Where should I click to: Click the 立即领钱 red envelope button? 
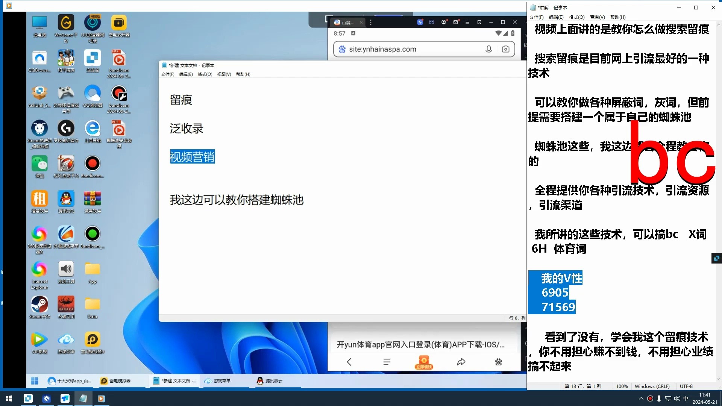(424, 362)
